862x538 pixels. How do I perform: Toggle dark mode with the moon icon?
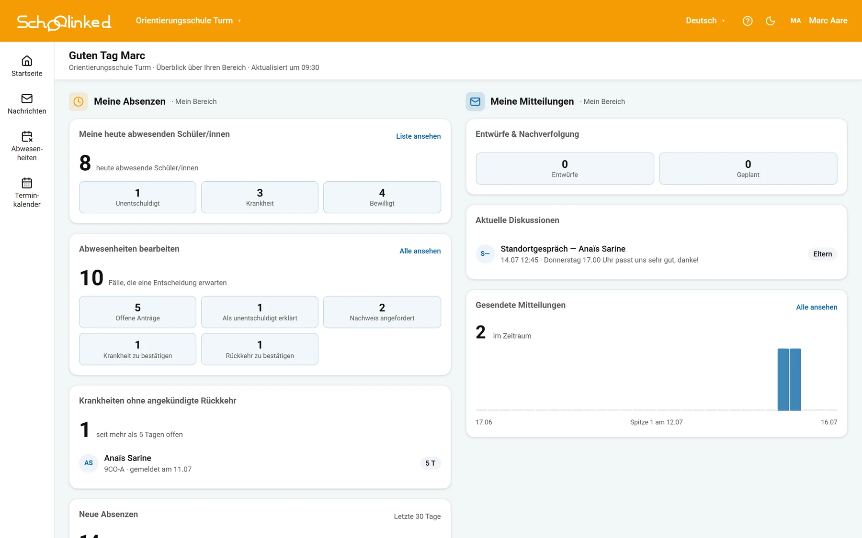771,21
